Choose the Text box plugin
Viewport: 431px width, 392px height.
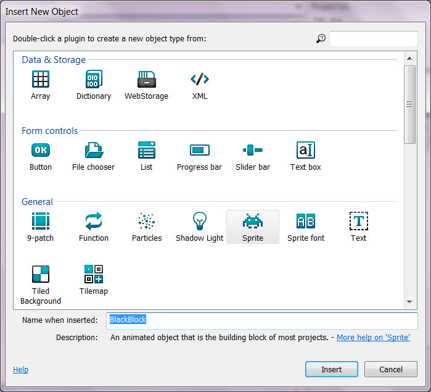click(x=306, y=151)
